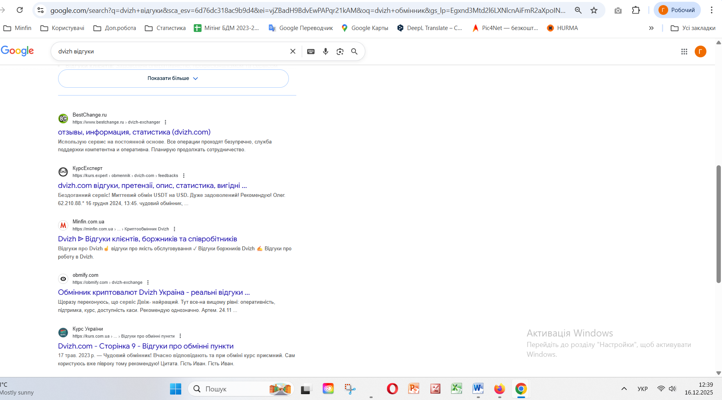Open Dvizh.com Сторінка 9 result
722x400 pixels.
[x=146, y=346]
